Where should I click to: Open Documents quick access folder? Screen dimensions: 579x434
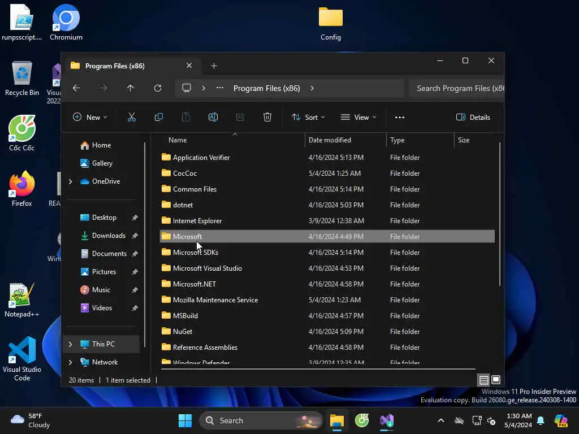click(109, 254)
